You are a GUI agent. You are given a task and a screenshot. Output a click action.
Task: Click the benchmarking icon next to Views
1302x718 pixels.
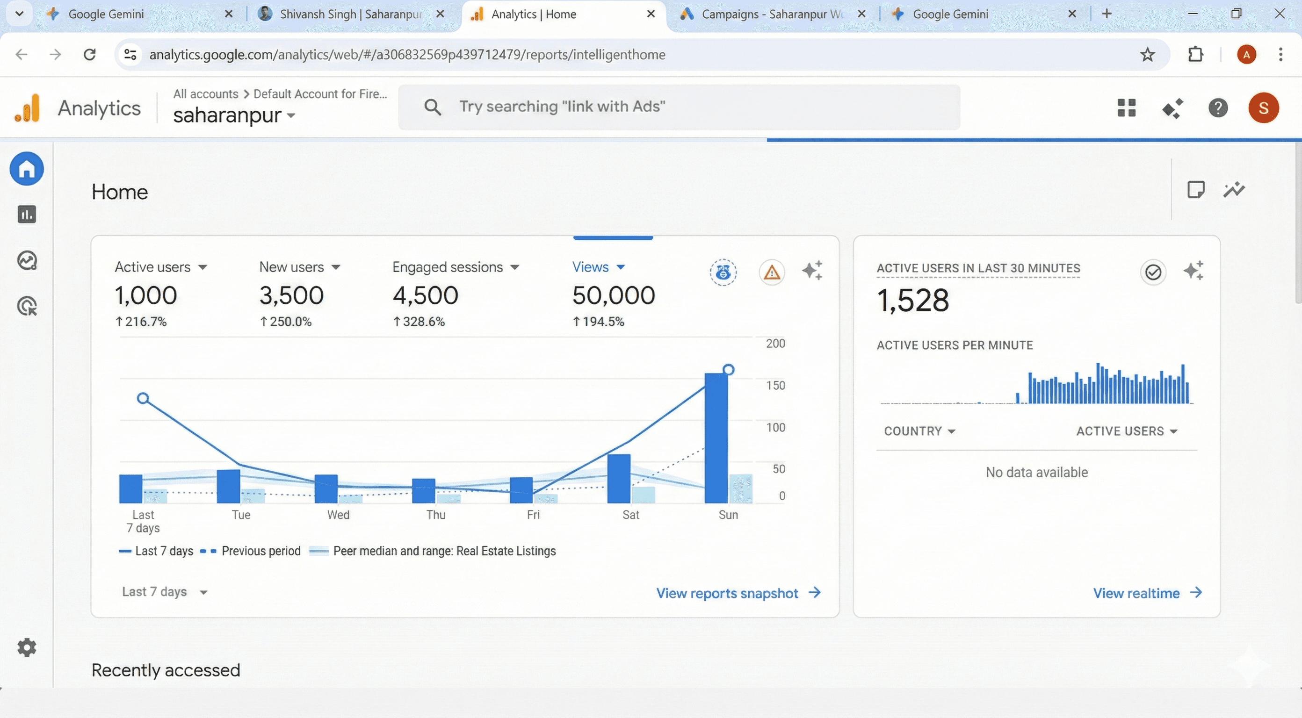point(723,273)
